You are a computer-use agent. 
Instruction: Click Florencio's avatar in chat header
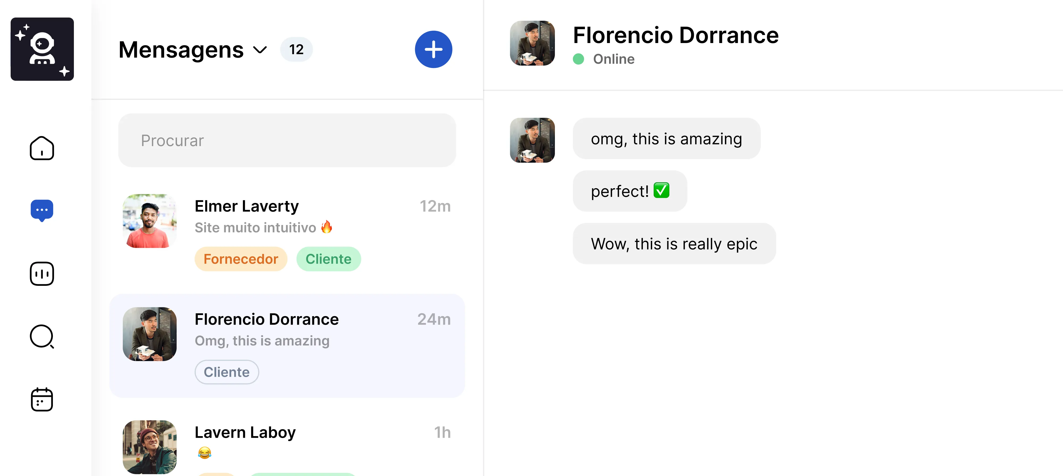click(x=532, y=43)
